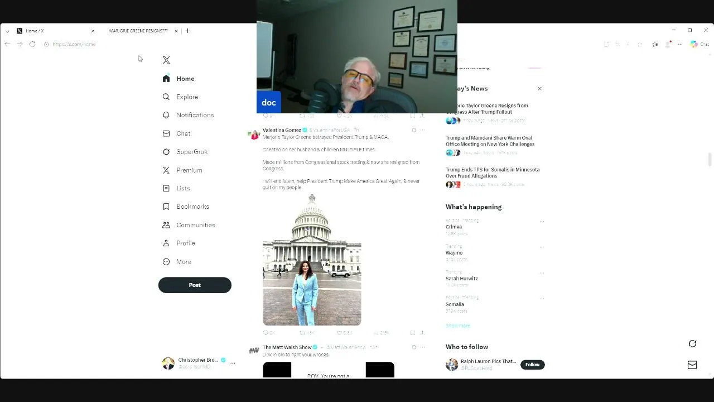
Task: Open Lists from the sidebar
Action: pos(176,188)
